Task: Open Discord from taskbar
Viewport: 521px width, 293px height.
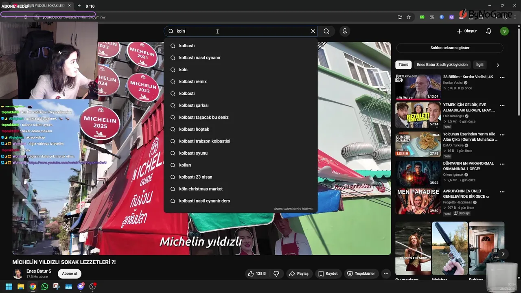Action: [x=81, y=286]
